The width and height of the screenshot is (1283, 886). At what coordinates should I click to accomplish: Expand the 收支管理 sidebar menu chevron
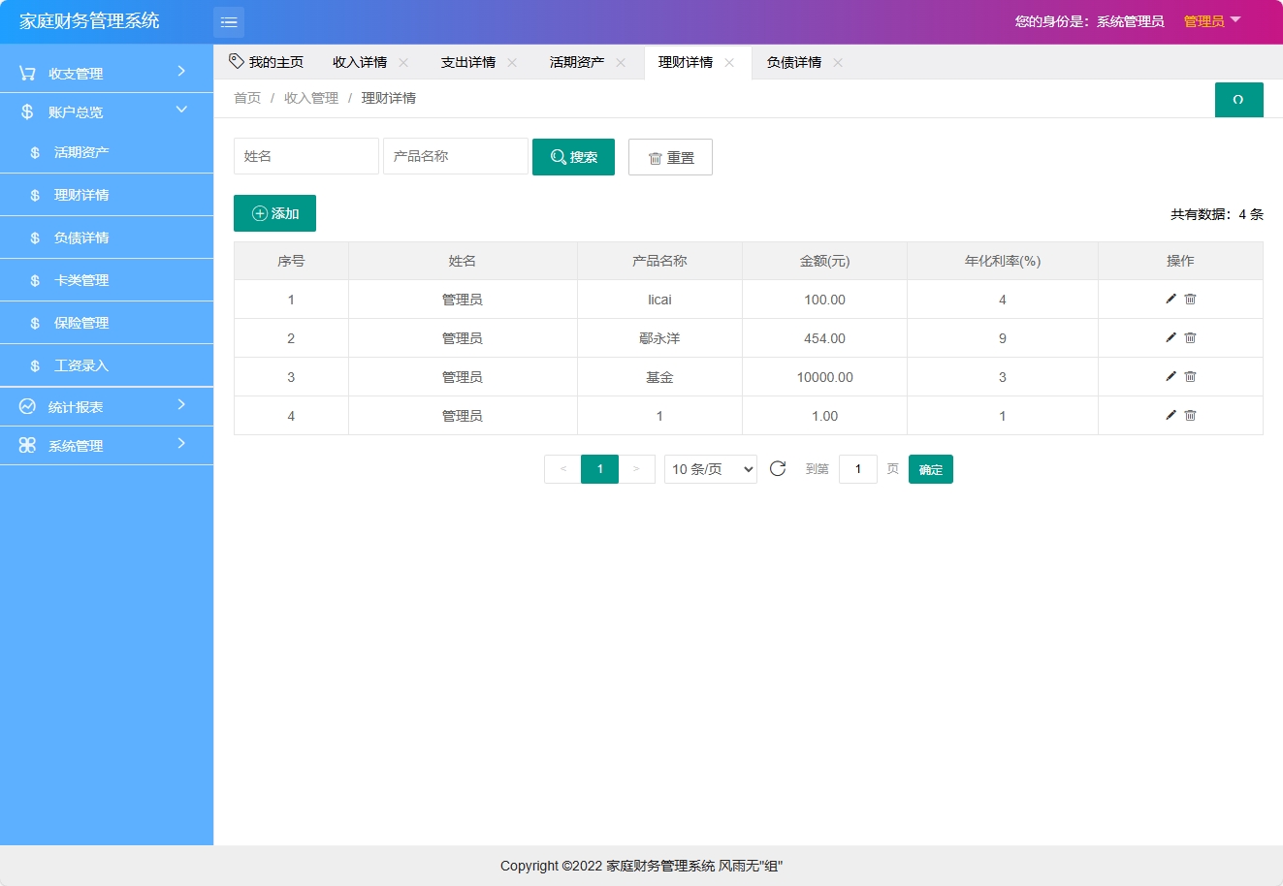coord(179,72)
